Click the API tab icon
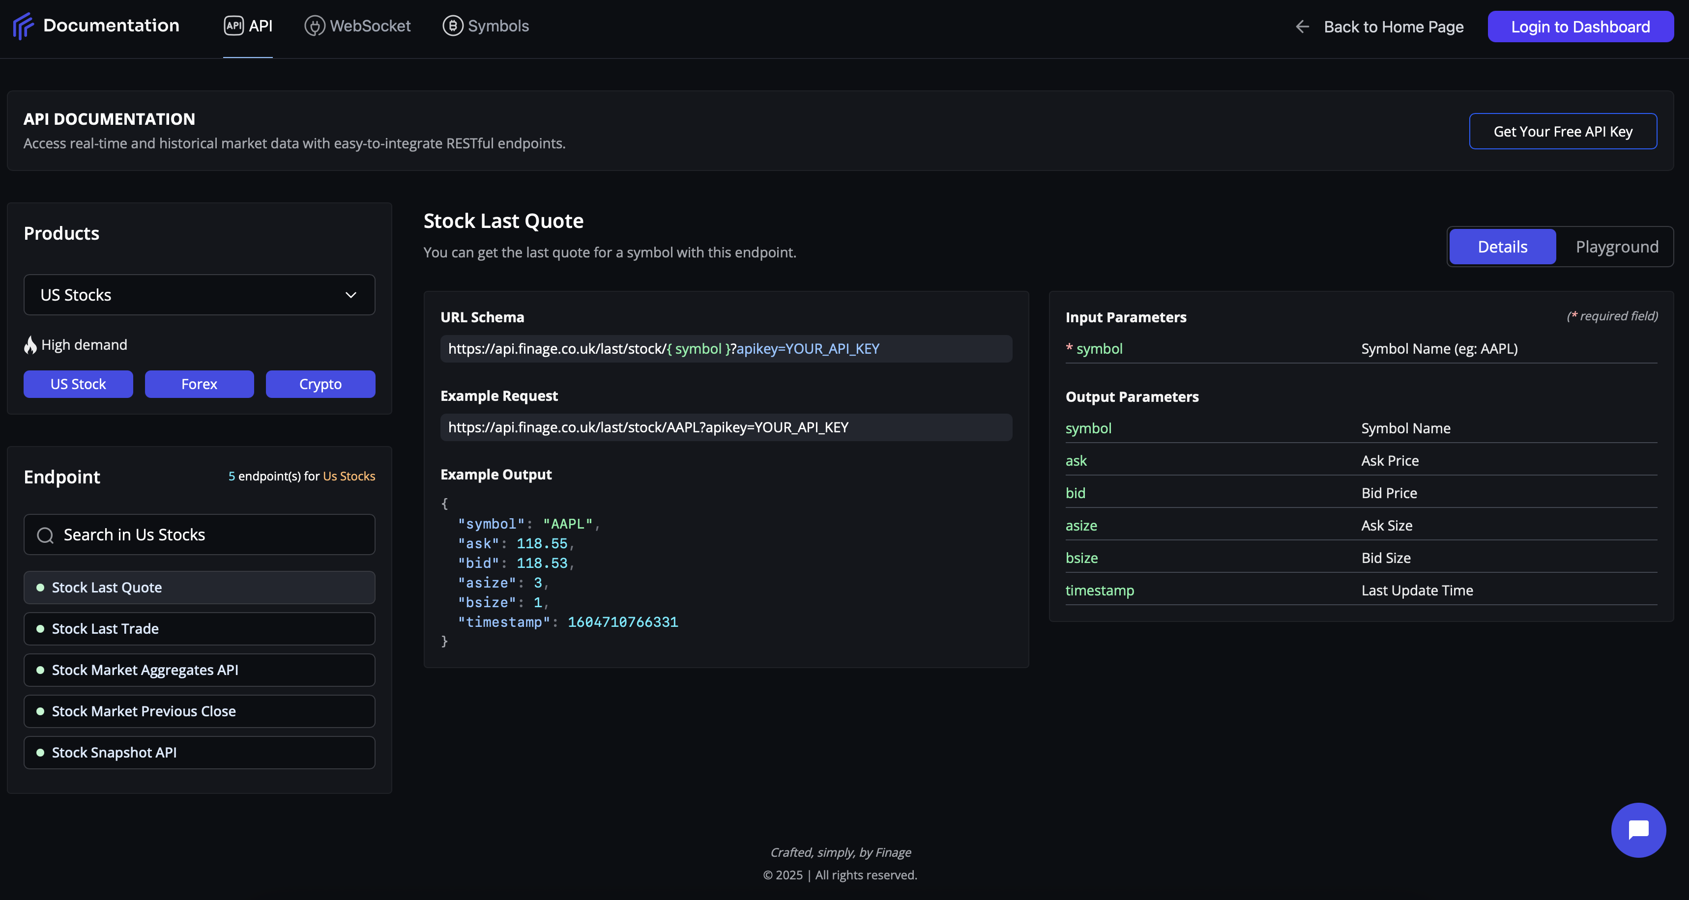 click(233, 26)
